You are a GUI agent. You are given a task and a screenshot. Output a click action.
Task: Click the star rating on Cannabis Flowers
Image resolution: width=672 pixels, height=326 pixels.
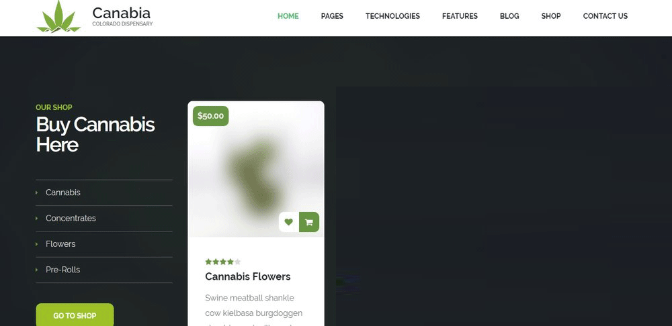pyautogui.click(x=223, y=262)
